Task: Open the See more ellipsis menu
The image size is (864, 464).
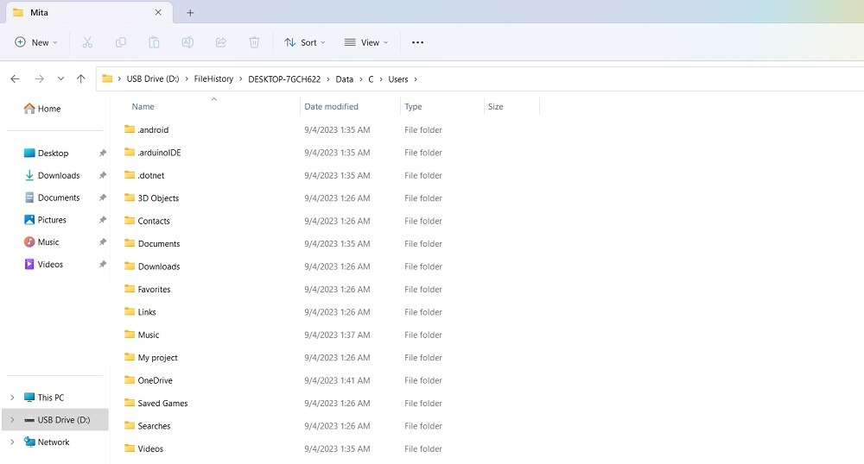Action: (417, 42)
